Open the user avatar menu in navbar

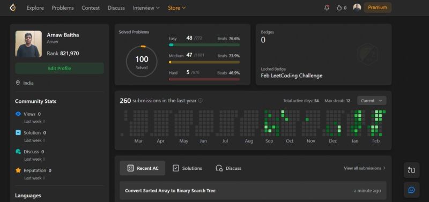[x=357, y=8]
